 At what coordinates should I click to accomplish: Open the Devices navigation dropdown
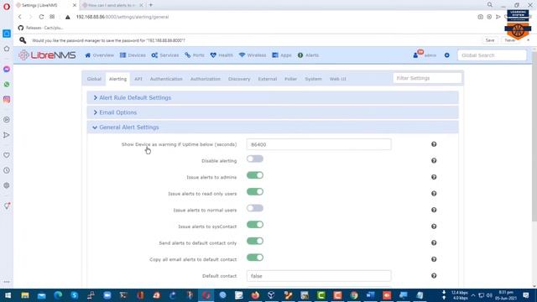coord(133,55)
